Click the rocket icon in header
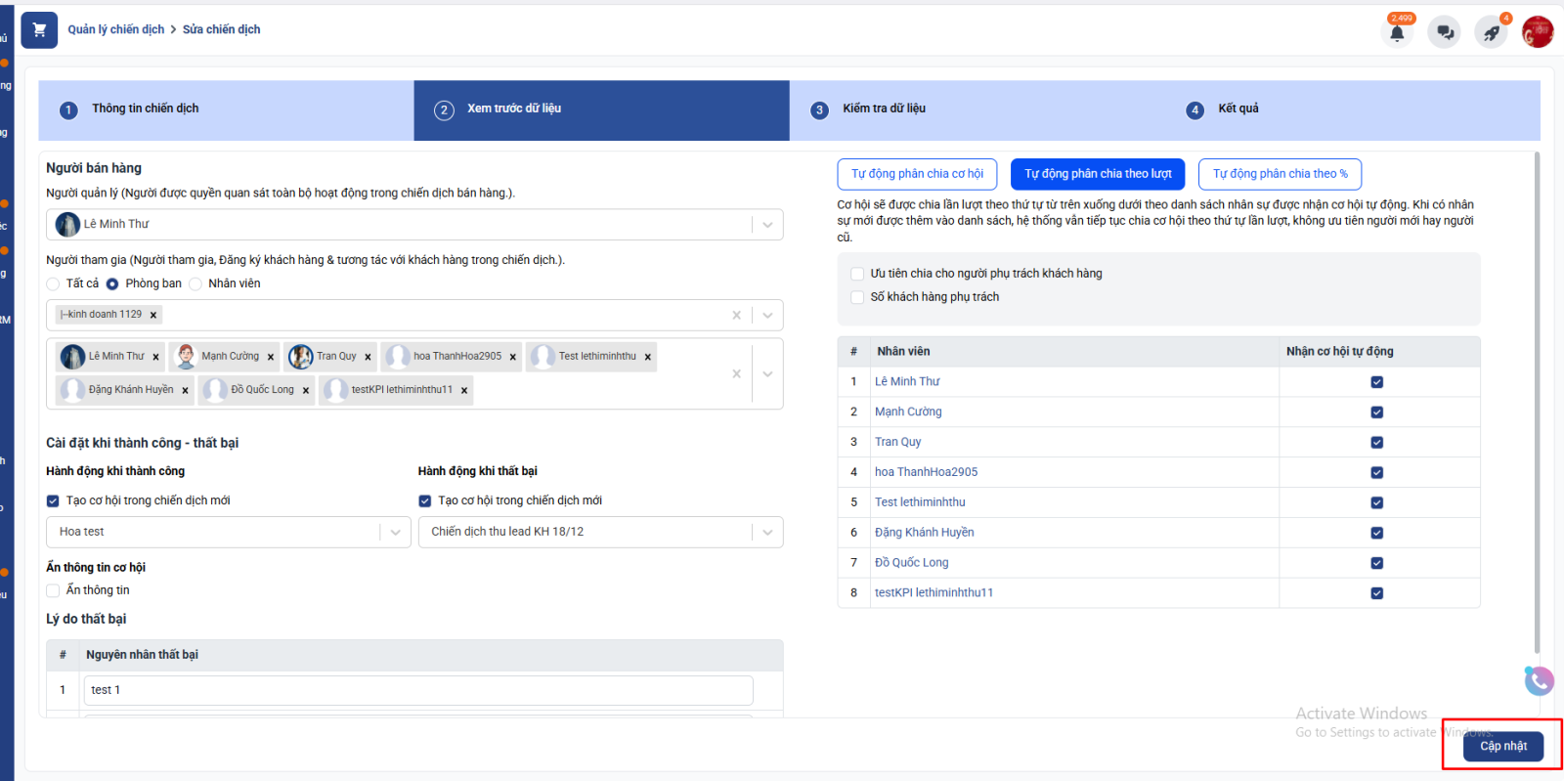 1491,33
